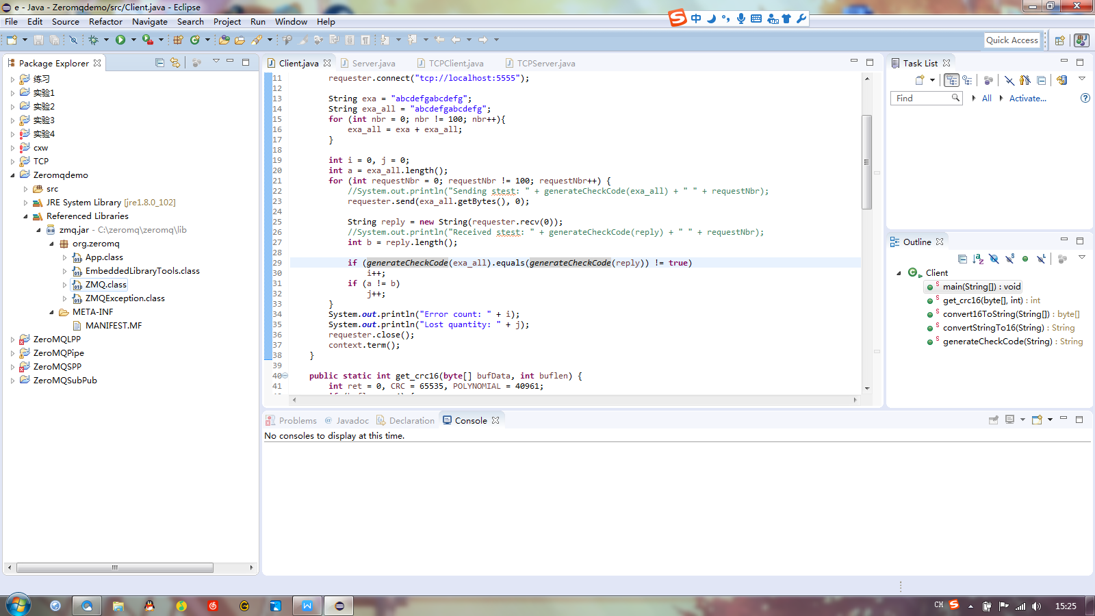The height and width of the screenshot is (616, 1095).
Task: Collapse the Zeromqdemo project tree
Action: 12,175
